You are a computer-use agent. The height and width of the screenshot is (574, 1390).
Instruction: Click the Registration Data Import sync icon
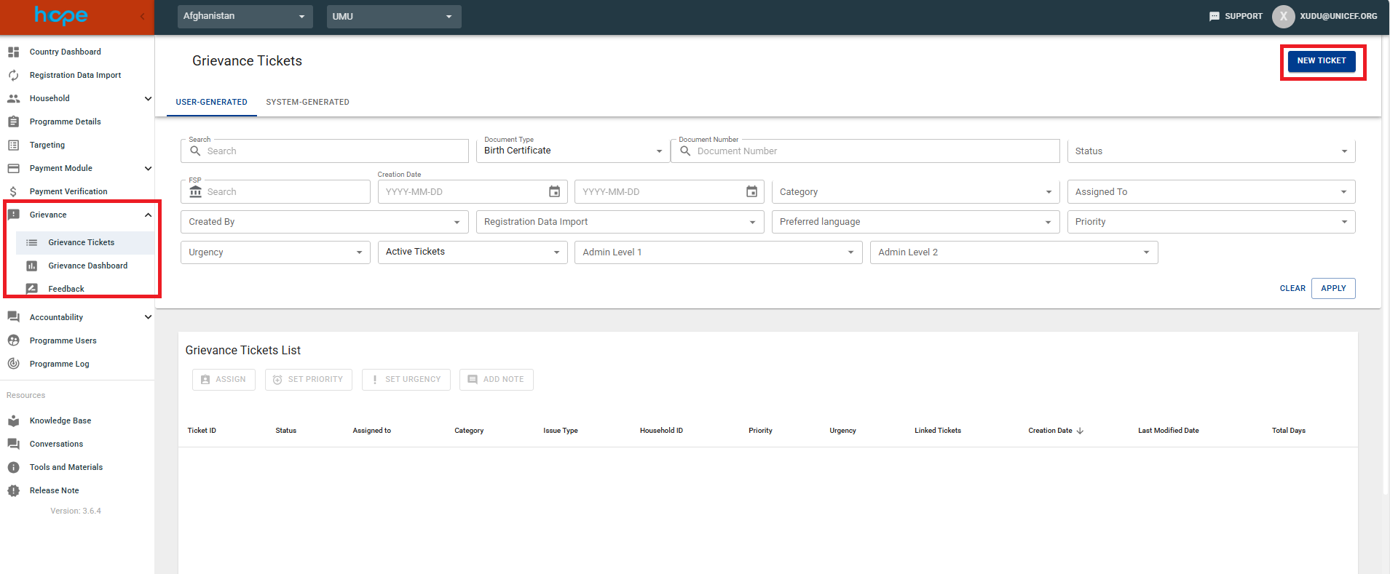click(x=13, y=75)
